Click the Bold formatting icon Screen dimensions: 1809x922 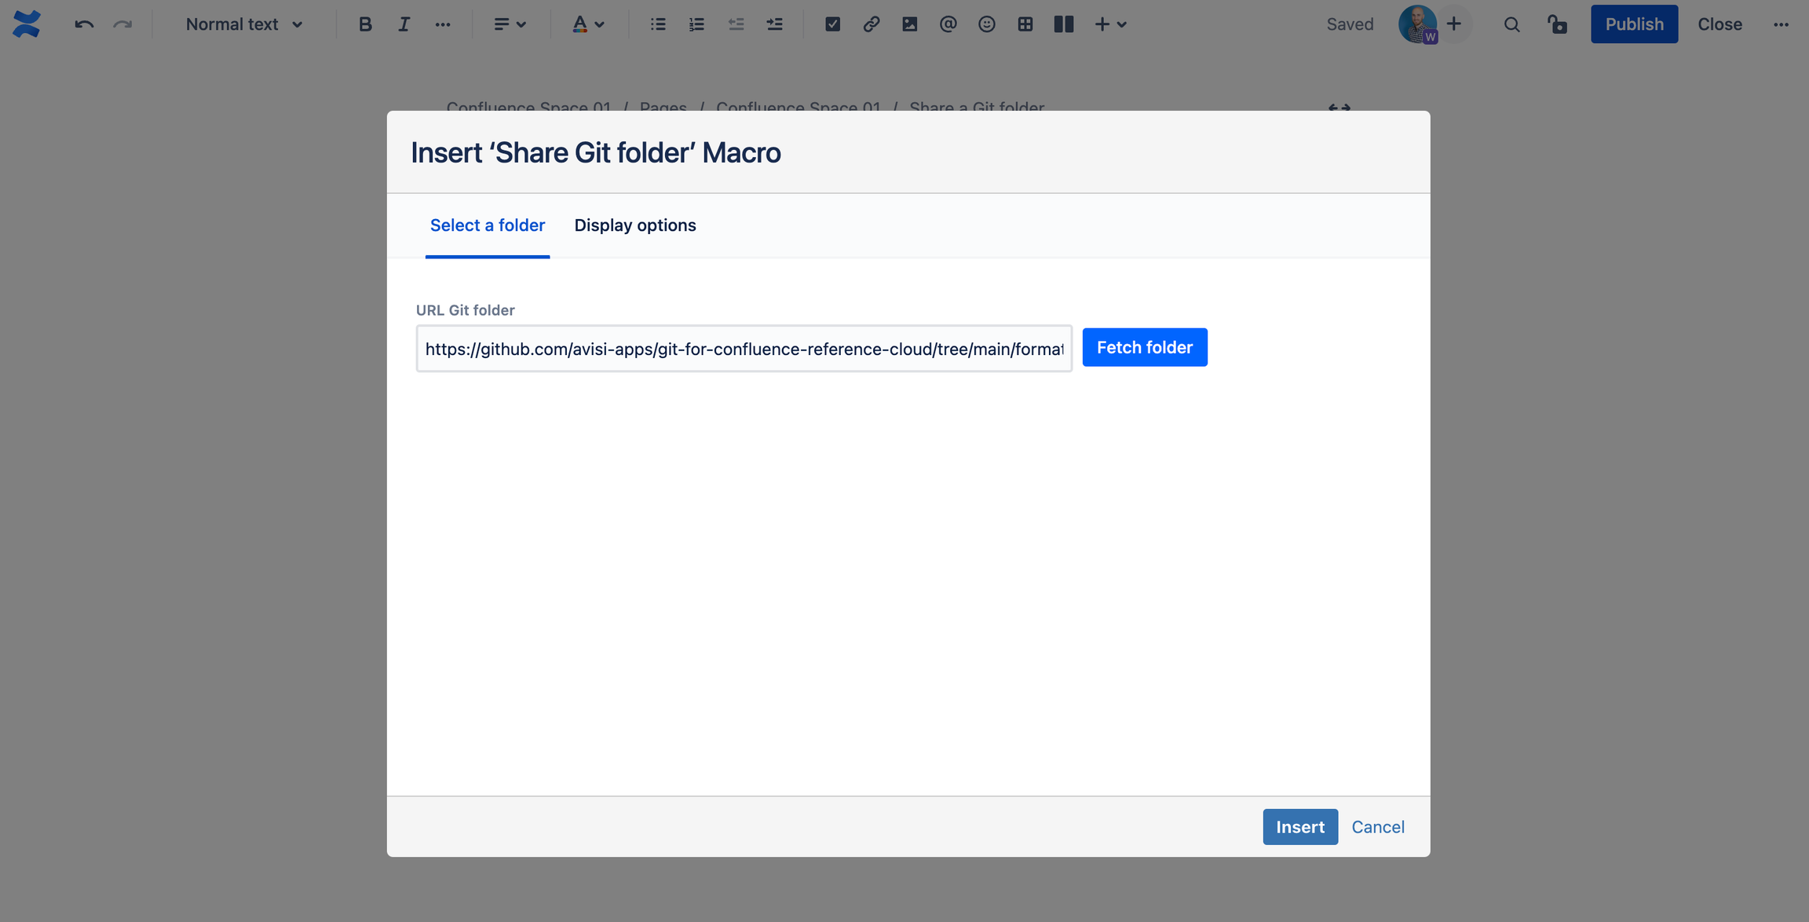(x=364, y=24)
